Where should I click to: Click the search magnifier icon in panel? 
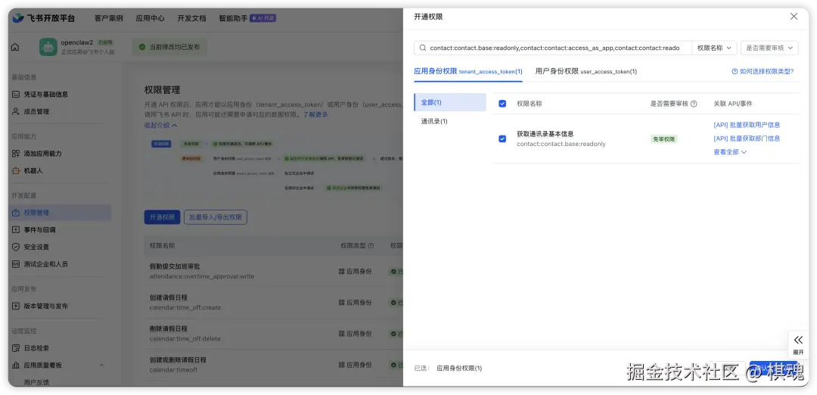click(423, 48)
